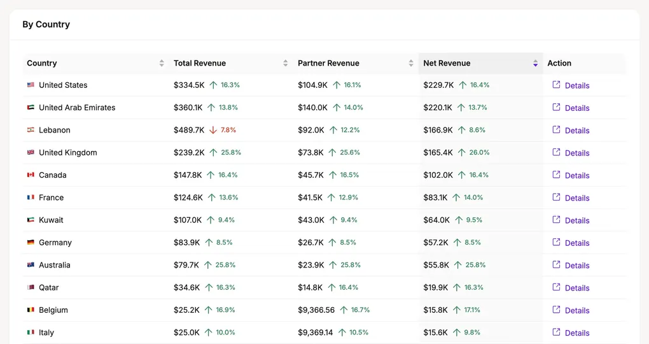This screenshot has width=649, height=344.
Task: Click the United States flag icon
Action: [31, 85]
